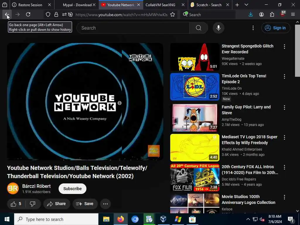Open menu for Strangest SpongeBob Glitch video
The width and height of the screenshot is (300, 225).
pyautogui.click(x=284, y=47)
